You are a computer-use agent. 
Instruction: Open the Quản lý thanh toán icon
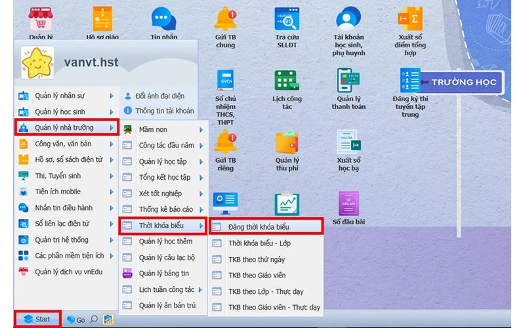coord(348,81)
